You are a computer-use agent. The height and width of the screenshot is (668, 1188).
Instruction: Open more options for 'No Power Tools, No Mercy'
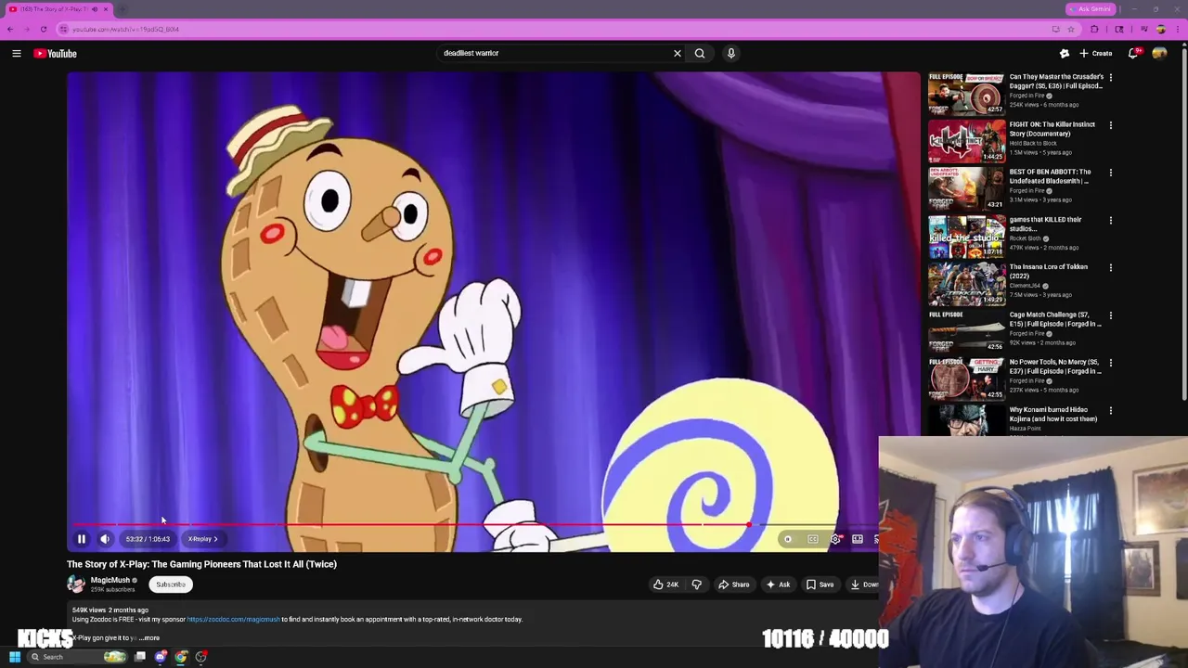tap(1111, 363)
